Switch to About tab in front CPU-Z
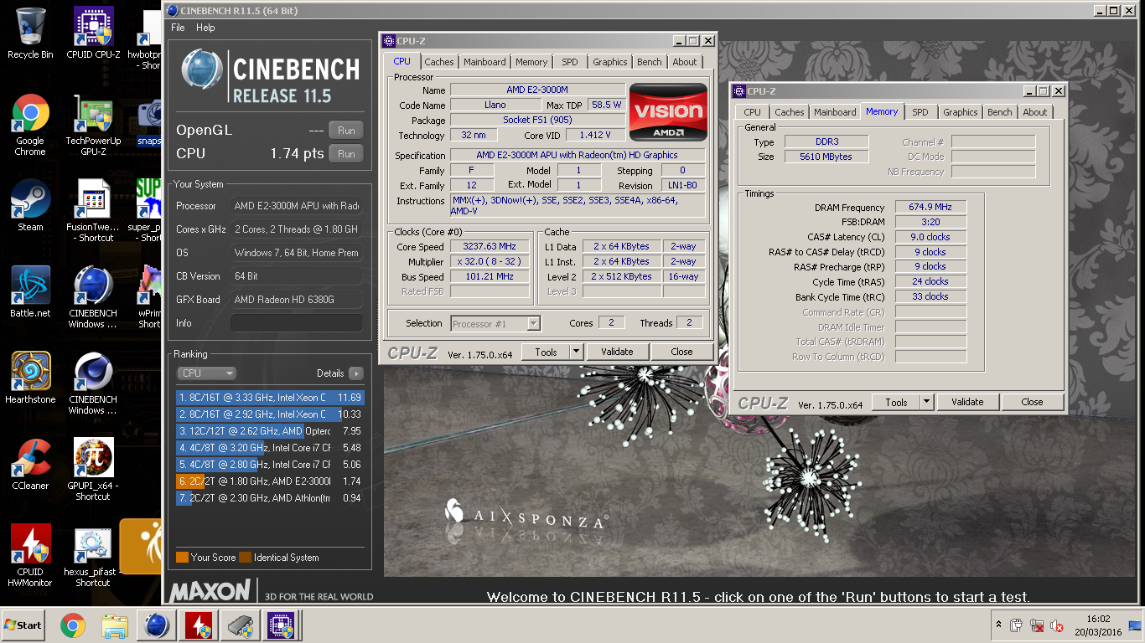Screen dimensions: 1145x643 685,62
